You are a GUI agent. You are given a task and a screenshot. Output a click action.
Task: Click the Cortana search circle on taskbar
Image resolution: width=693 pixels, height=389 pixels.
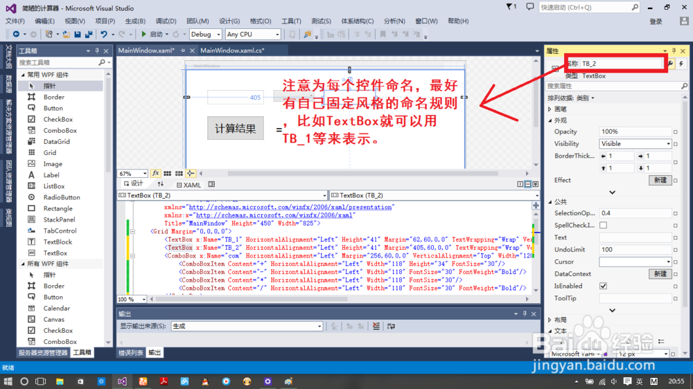24,381
